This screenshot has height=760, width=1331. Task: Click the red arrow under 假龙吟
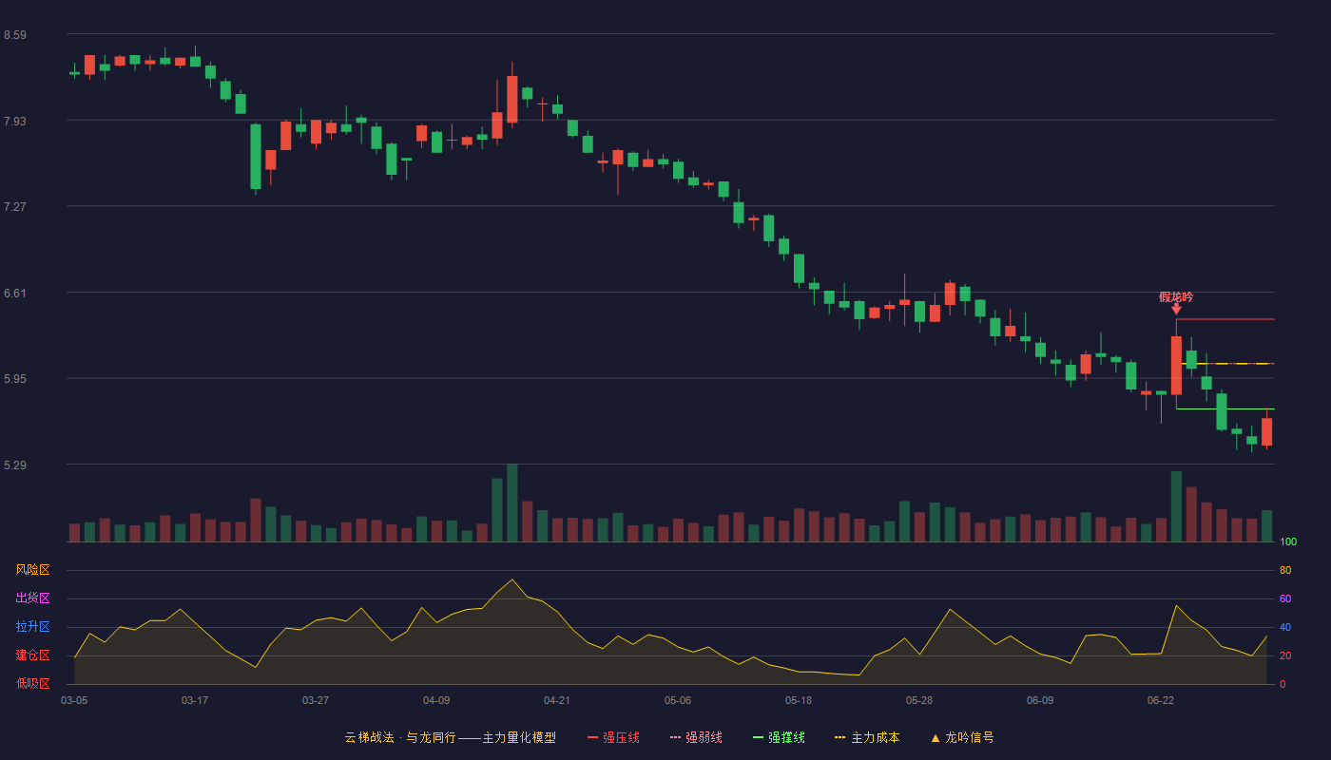(x=1176, y=310)
